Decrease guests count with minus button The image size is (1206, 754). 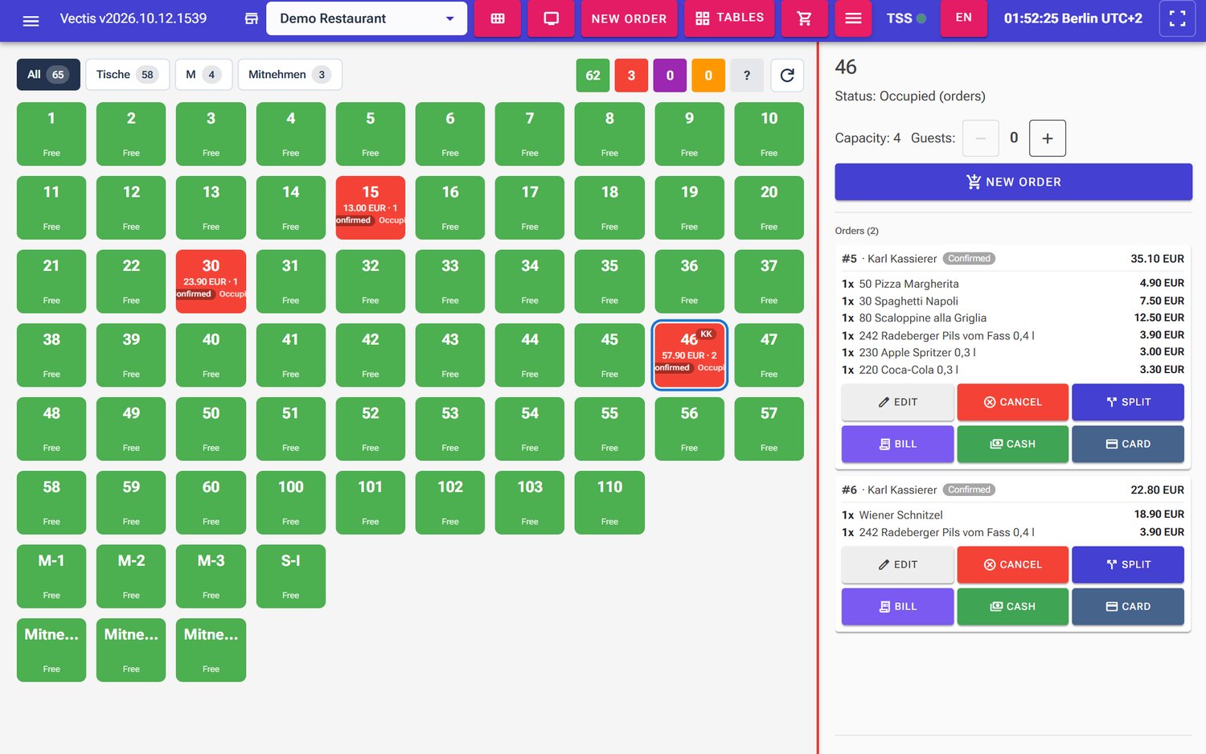coord(981,138)
